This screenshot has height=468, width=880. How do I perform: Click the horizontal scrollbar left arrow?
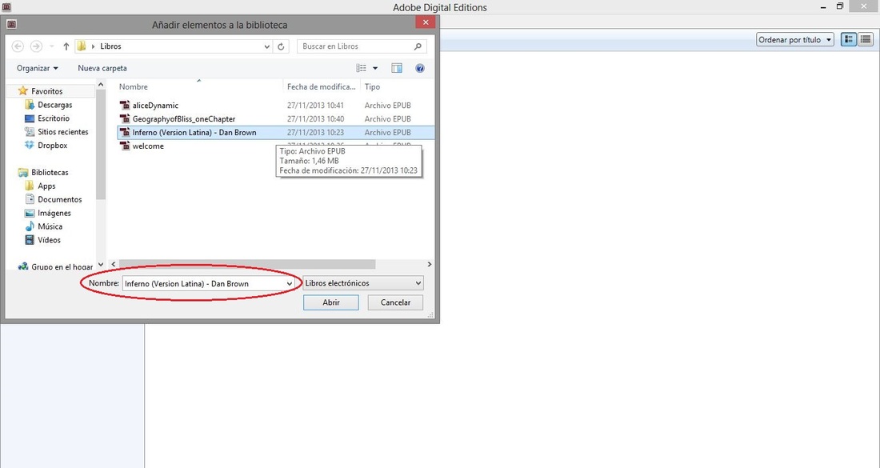(x=114, y=264)
